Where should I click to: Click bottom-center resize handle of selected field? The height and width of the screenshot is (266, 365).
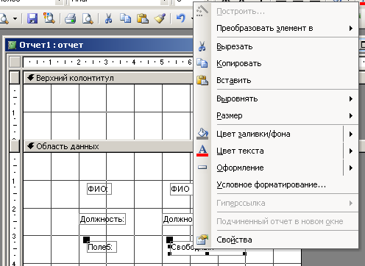[208, 254]
